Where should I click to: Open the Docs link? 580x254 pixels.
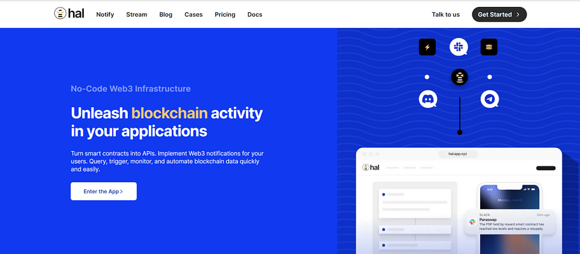(x=255, y=15)
